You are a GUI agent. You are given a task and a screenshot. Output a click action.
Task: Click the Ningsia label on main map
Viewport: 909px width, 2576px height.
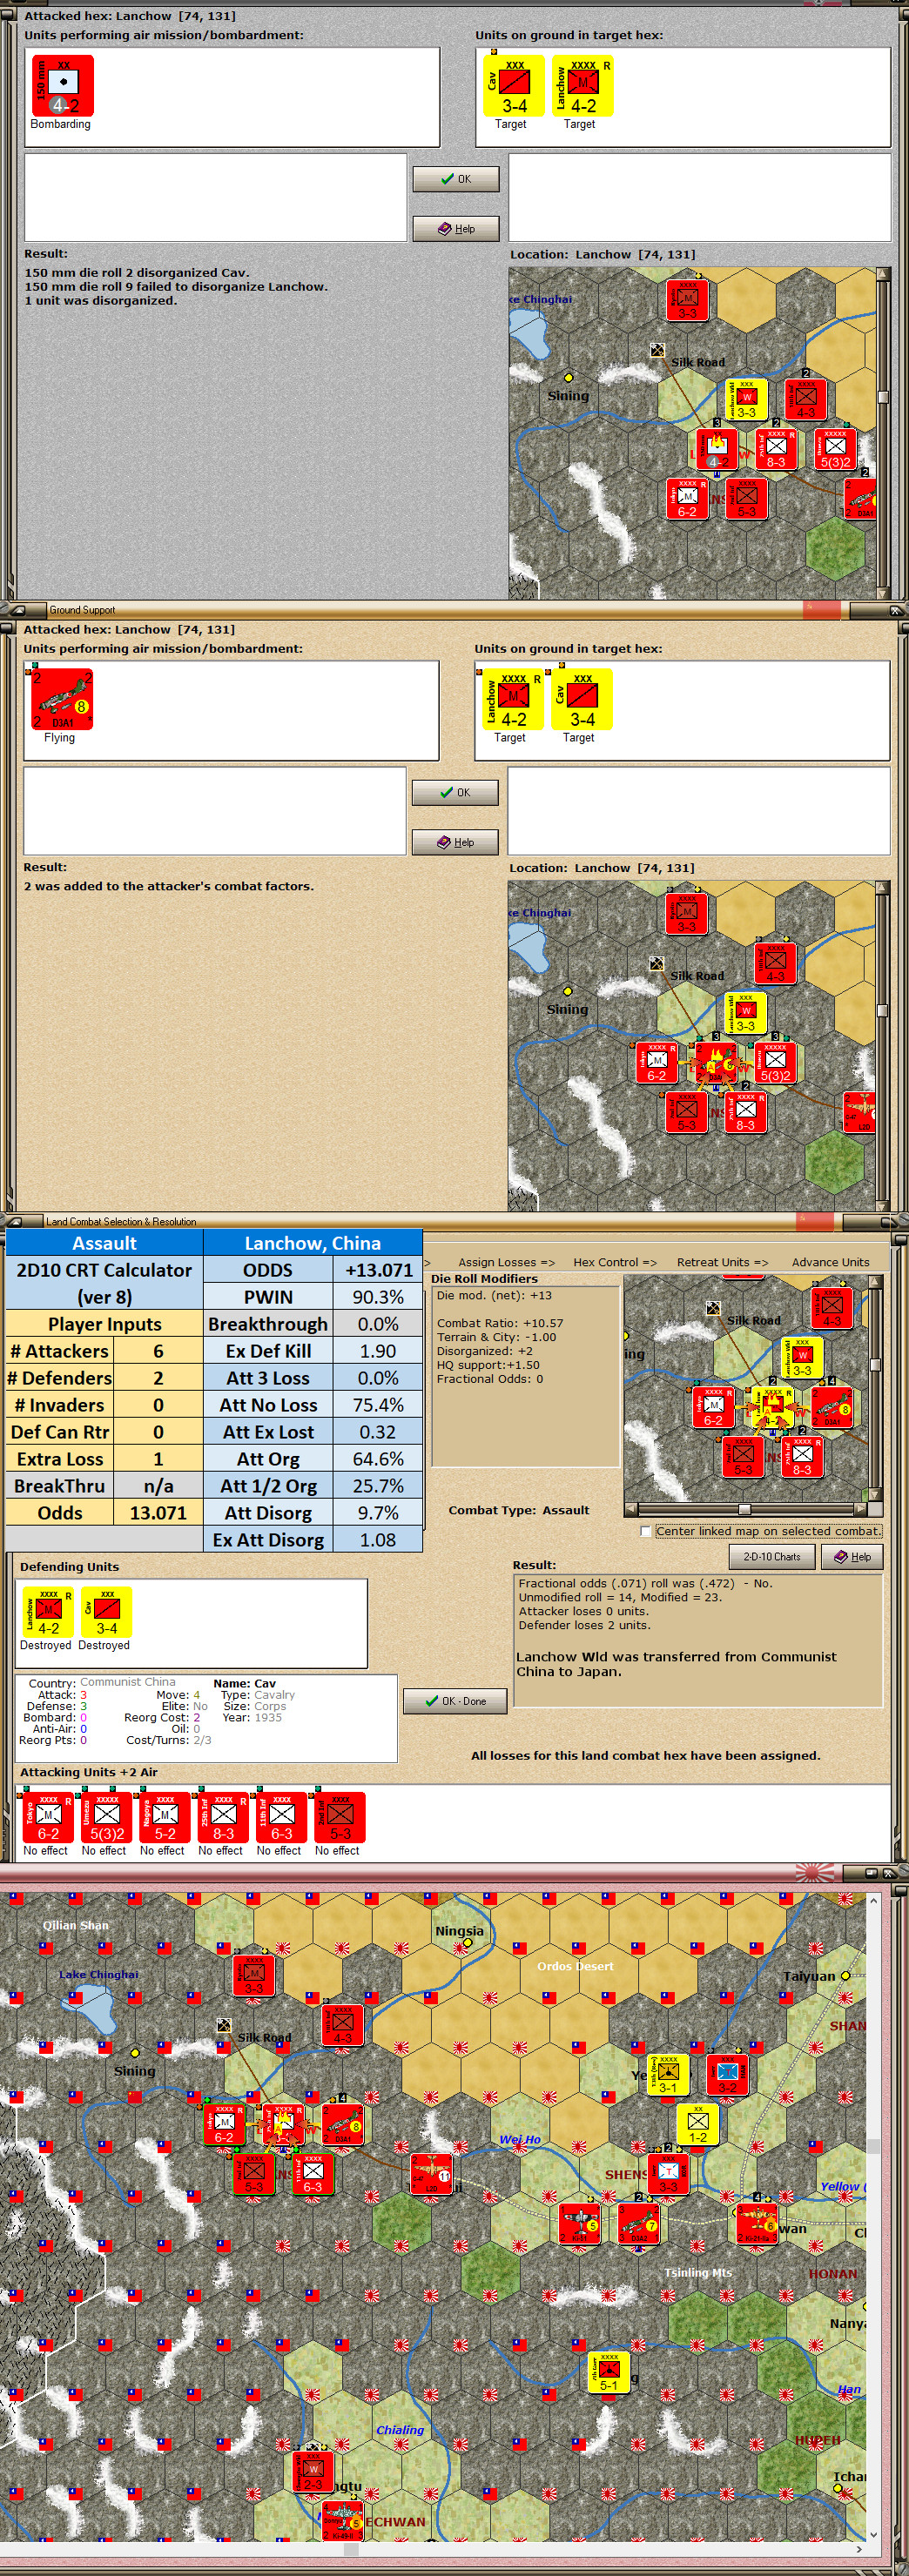[459, 1931]
